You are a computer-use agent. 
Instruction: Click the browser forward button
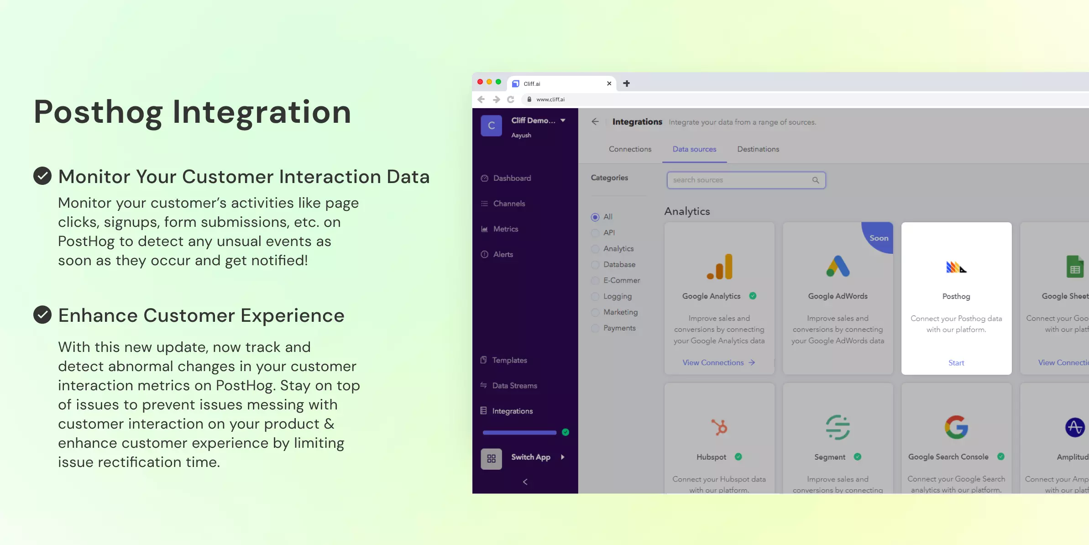click(496, 99)
